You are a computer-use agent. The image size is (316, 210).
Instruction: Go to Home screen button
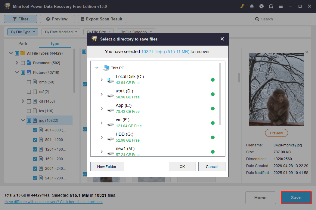click(x=260, y=198)
